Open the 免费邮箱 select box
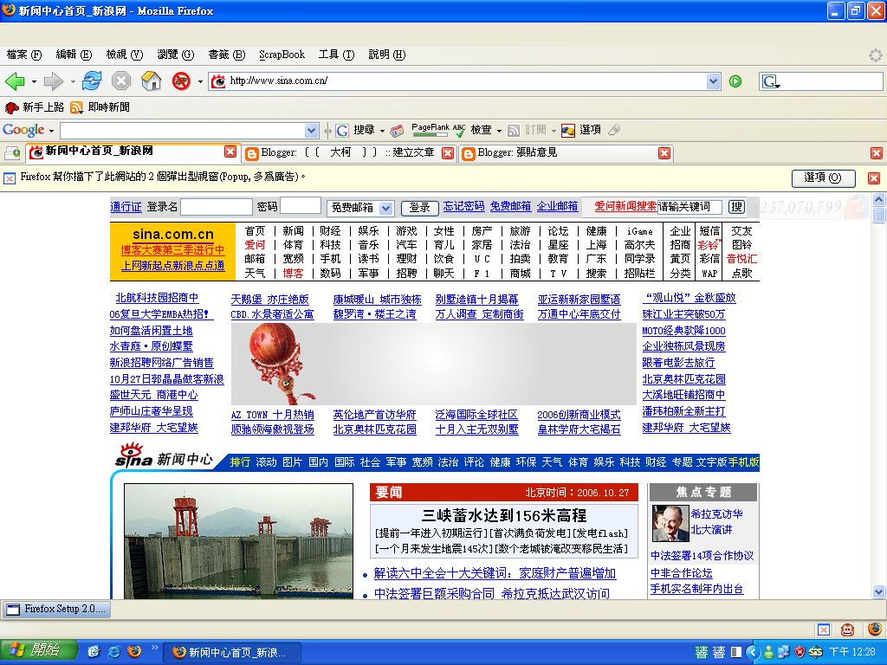This screenshot has height=665, width=887. [359, 208]
